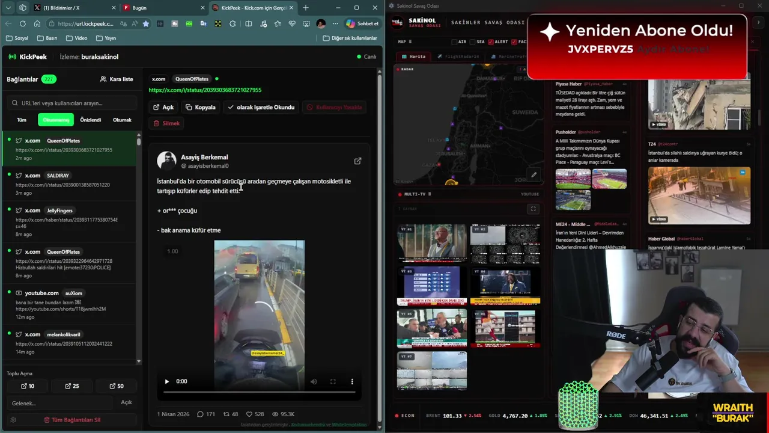Click the favorite star in address bar
769x433 pixels.
click(x=145, y=23)
